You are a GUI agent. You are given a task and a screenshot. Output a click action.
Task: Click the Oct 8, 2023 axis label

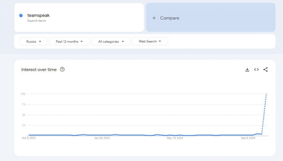pyautogui.click(x=29, y=138)
